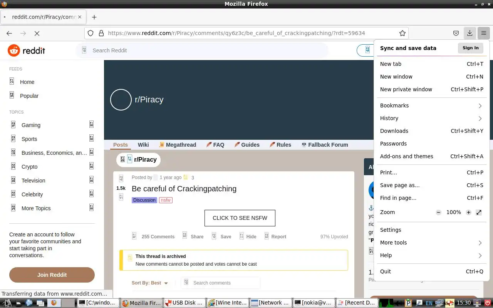The width and height of the screenshot is (493, 308).
Task: Select New private window menu entry
Action: (431, 89)
